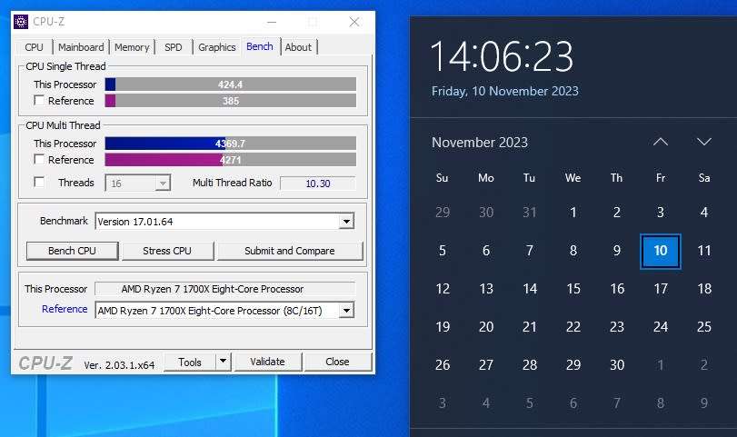The height and width of the screenshot is (437, 737).
Task: Select November 30 in calendar
Action: (617, 364)
